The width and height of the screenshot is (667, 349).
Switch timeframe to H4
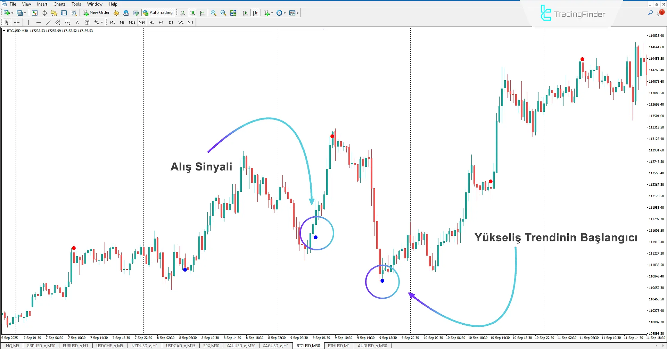point(161,22)
